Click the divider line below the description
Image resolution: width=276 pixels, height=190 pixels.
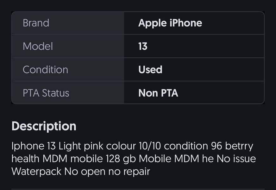tap(138, 188)
